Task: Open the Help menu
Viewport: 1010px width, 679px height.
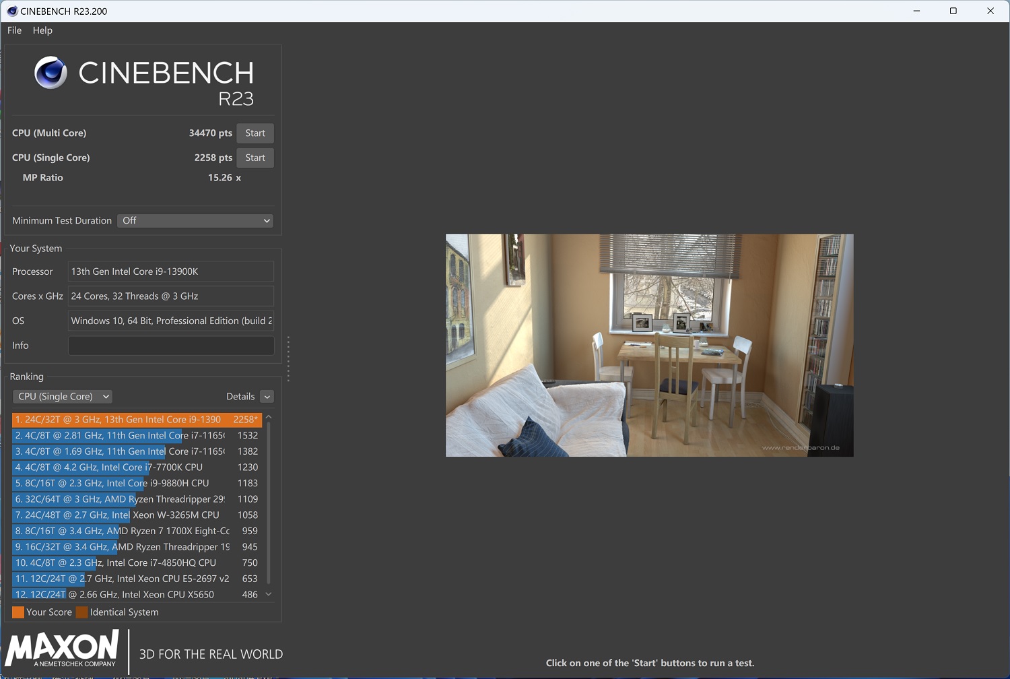Action: pos(42,30)
